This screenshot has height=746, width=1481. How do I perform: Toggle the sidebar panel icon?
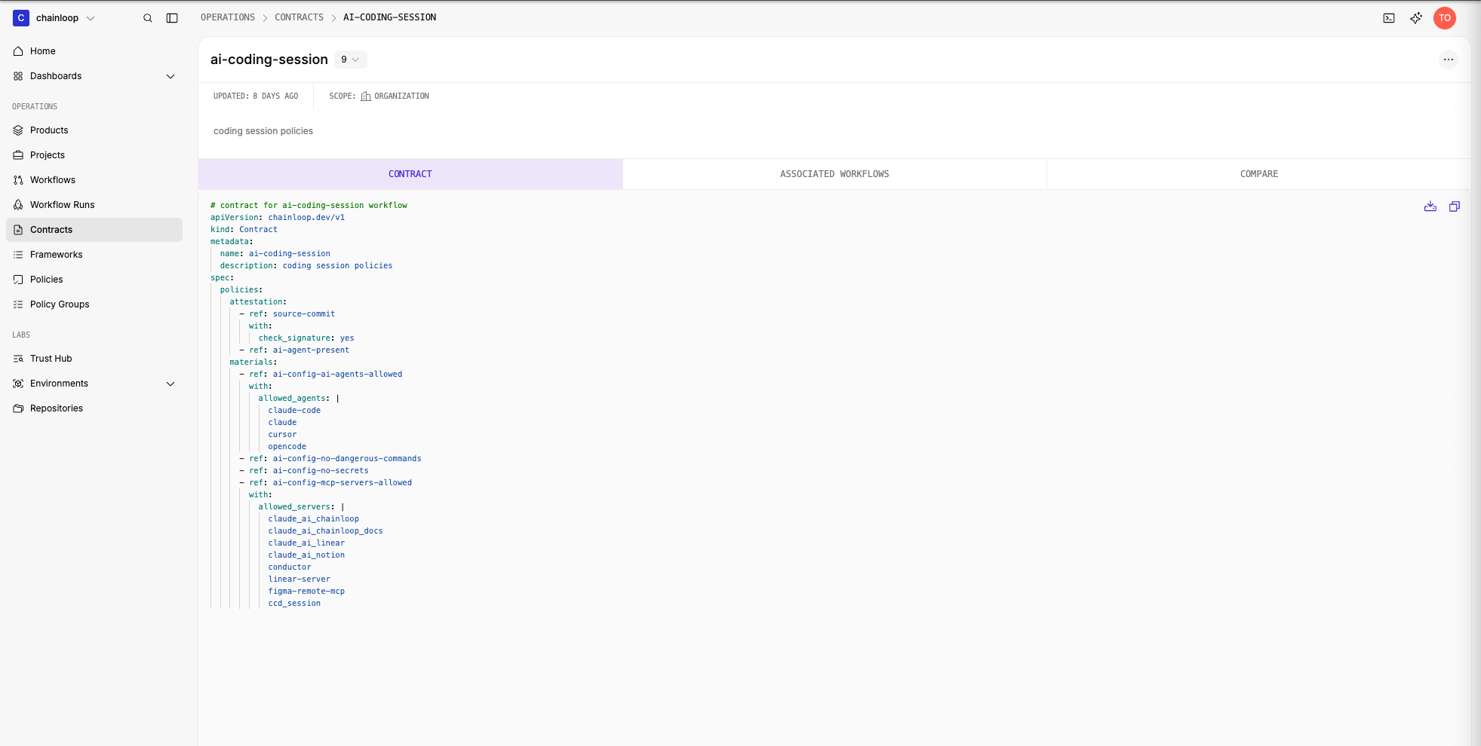click(172, 18)
